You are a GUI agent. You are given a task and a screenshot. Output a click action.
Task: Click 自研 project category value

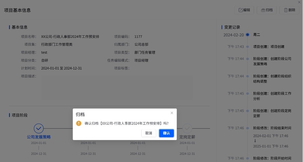(44, 61)
